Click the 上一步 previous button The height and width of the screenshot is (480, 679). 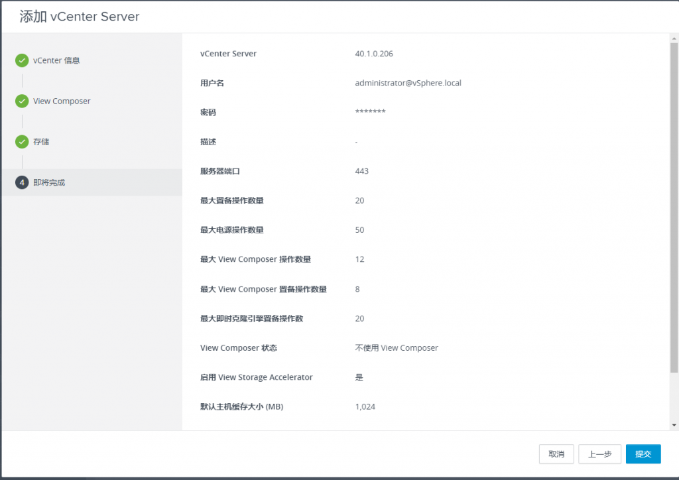click(x=599, y=453)
